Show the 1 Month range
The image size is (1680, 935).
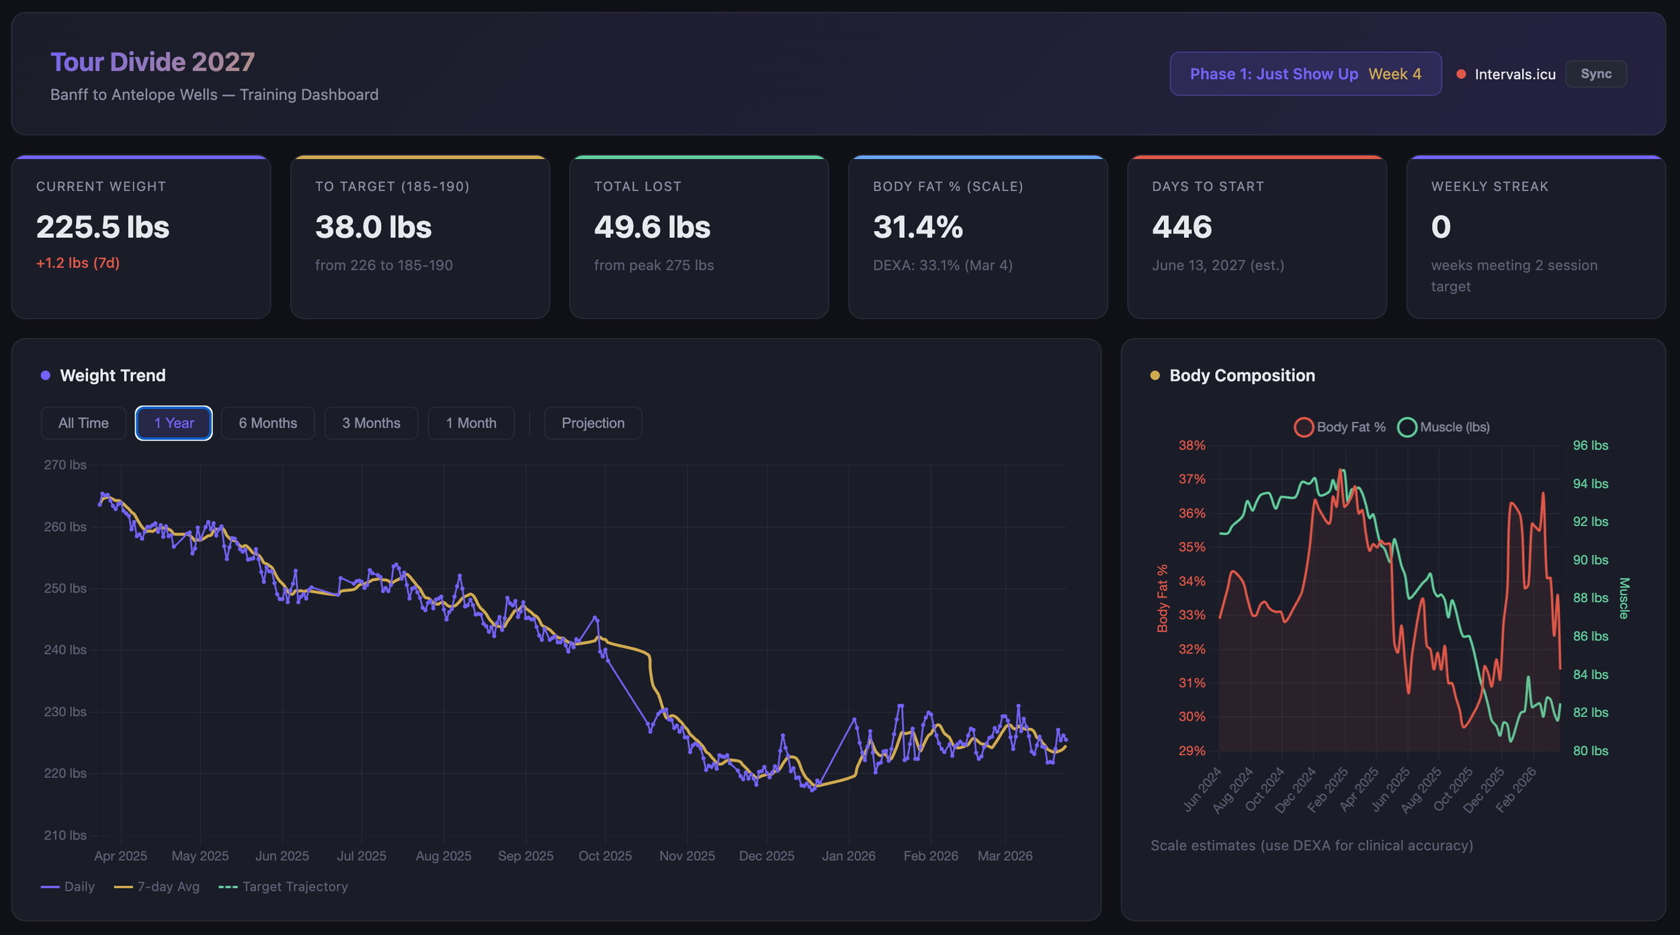pyautogui.click(x=471, y=423)
